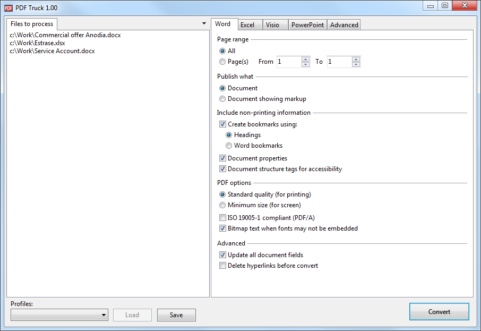
Task: Click the PDF Truck app icon in title bar
Action: pos(8,8)
